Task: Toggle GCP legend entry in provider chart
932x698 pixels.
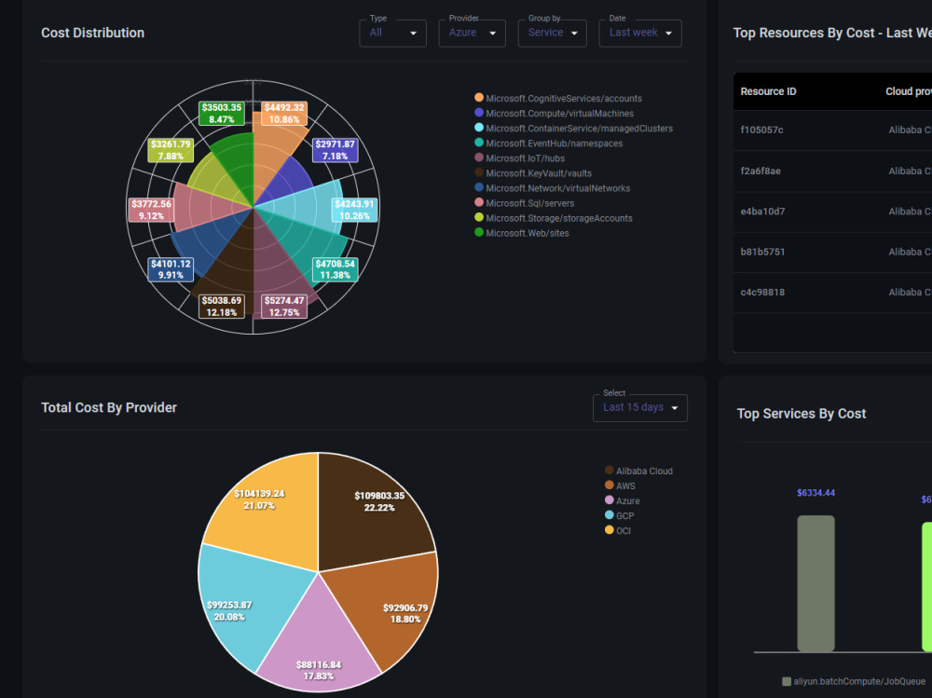Action: tap(620, 515)
